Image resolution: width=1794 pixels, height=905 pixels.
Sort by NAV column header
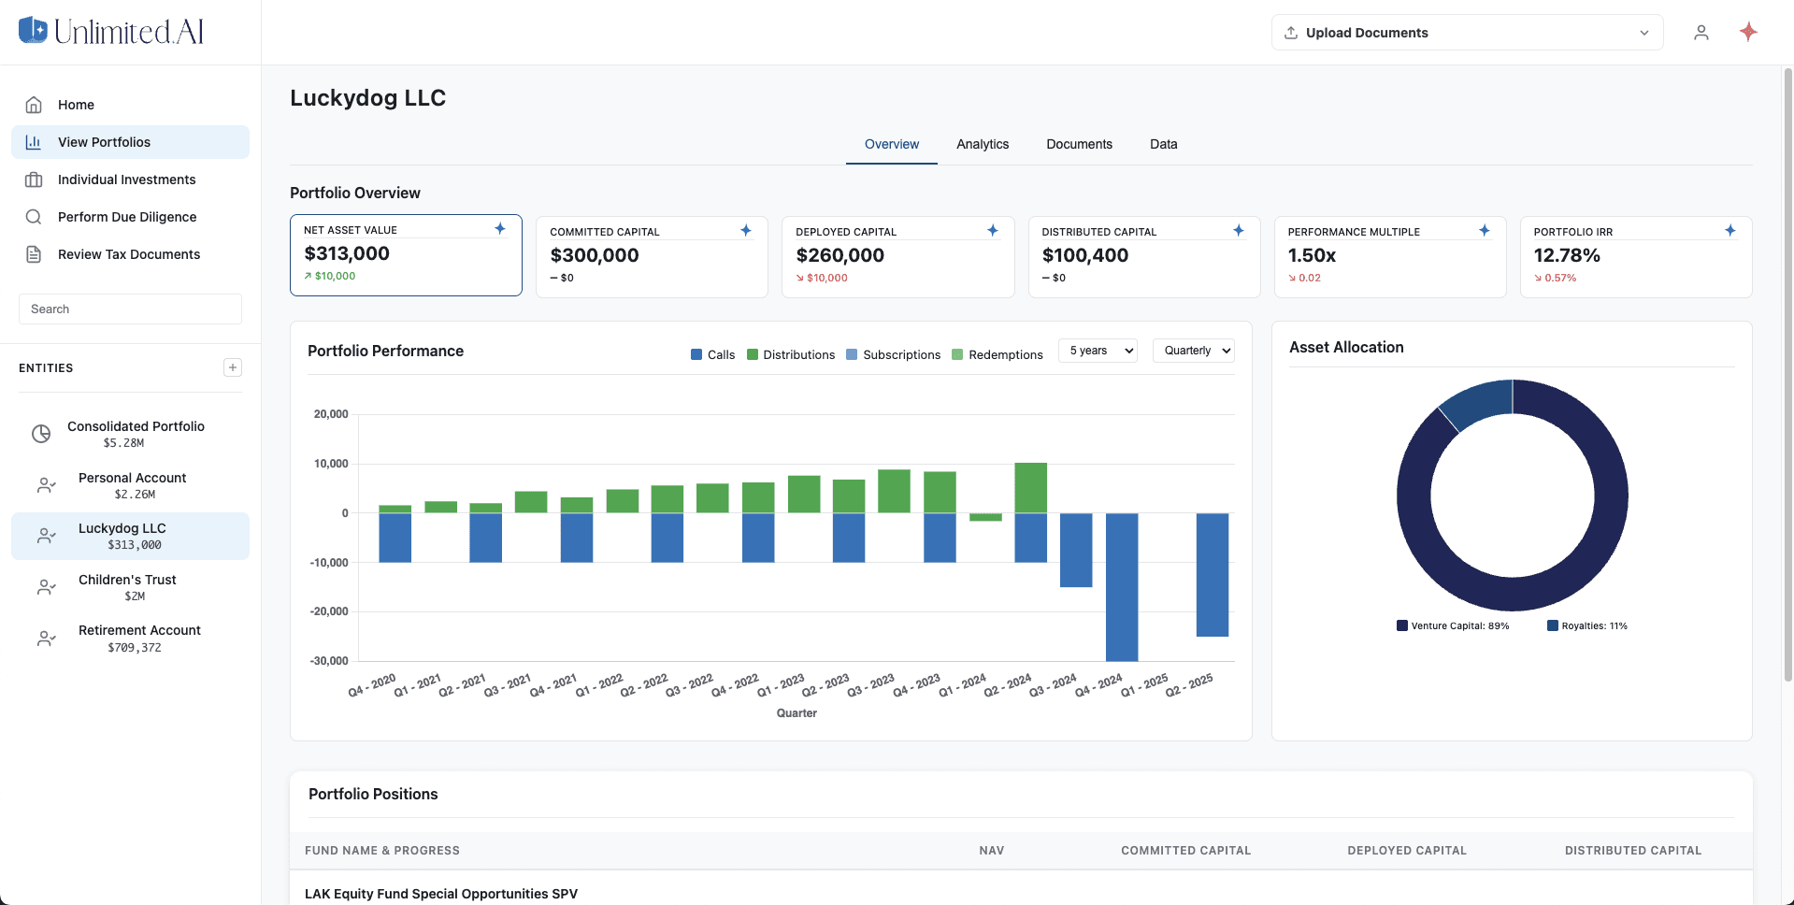point(991,851)
